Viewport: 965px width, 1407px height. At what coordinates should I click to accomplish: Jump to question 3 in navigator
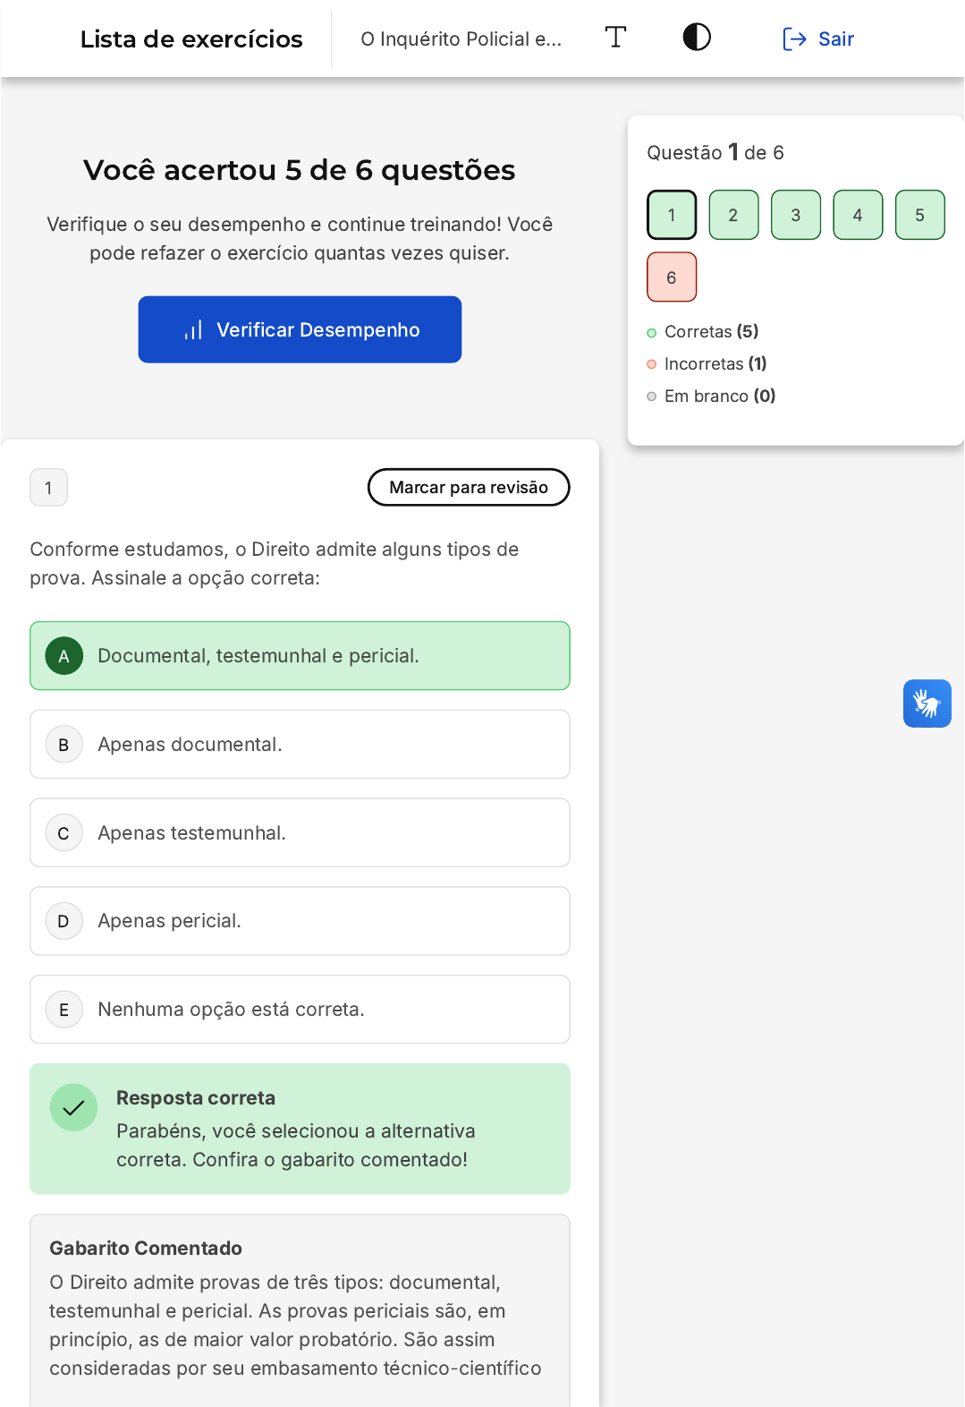[795, 215]
